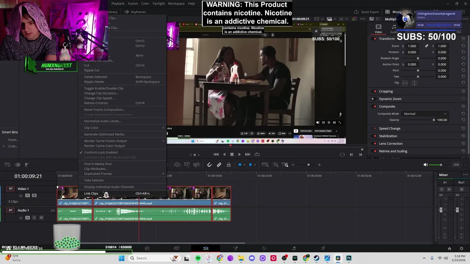470x264 pixels.
Task: Go to next clip in the viewer
Action: (351, 155)
